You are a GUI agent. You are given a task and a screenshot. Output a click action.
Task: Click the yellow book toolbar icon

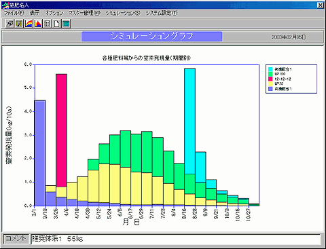19,24
